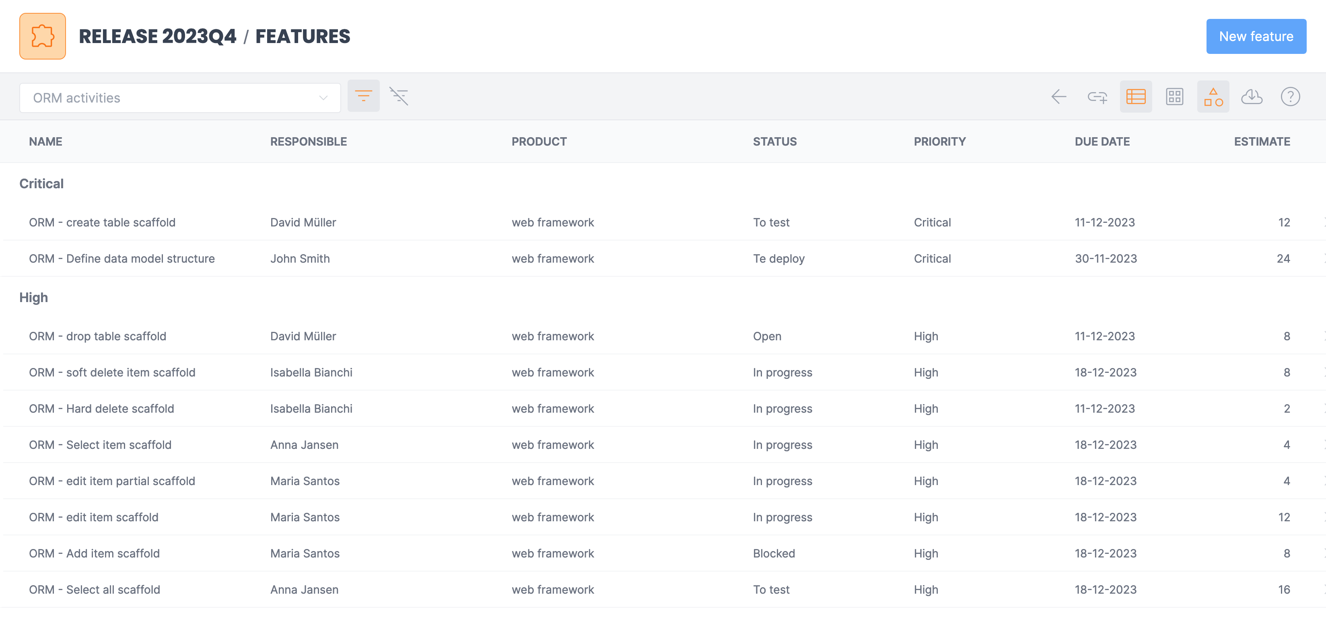Toggle the orange filter icon

pos(363,96)
